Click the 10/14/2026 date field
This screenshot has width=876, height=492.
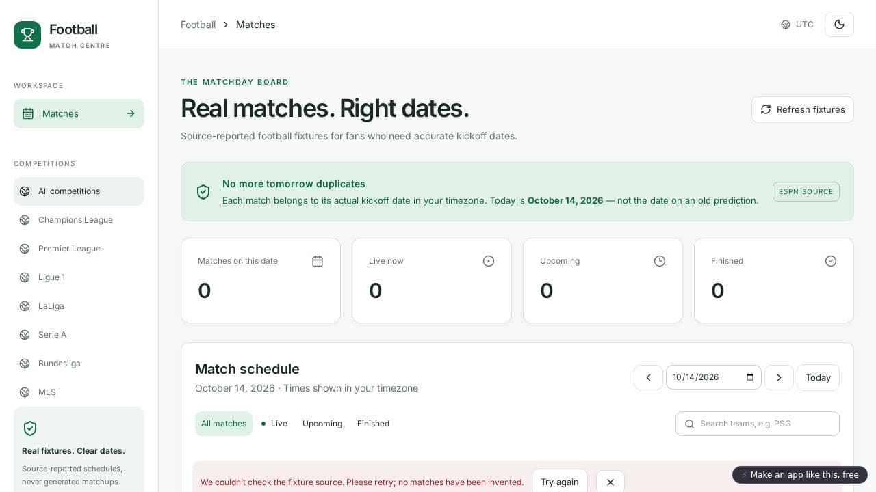[x=714, y=377]
